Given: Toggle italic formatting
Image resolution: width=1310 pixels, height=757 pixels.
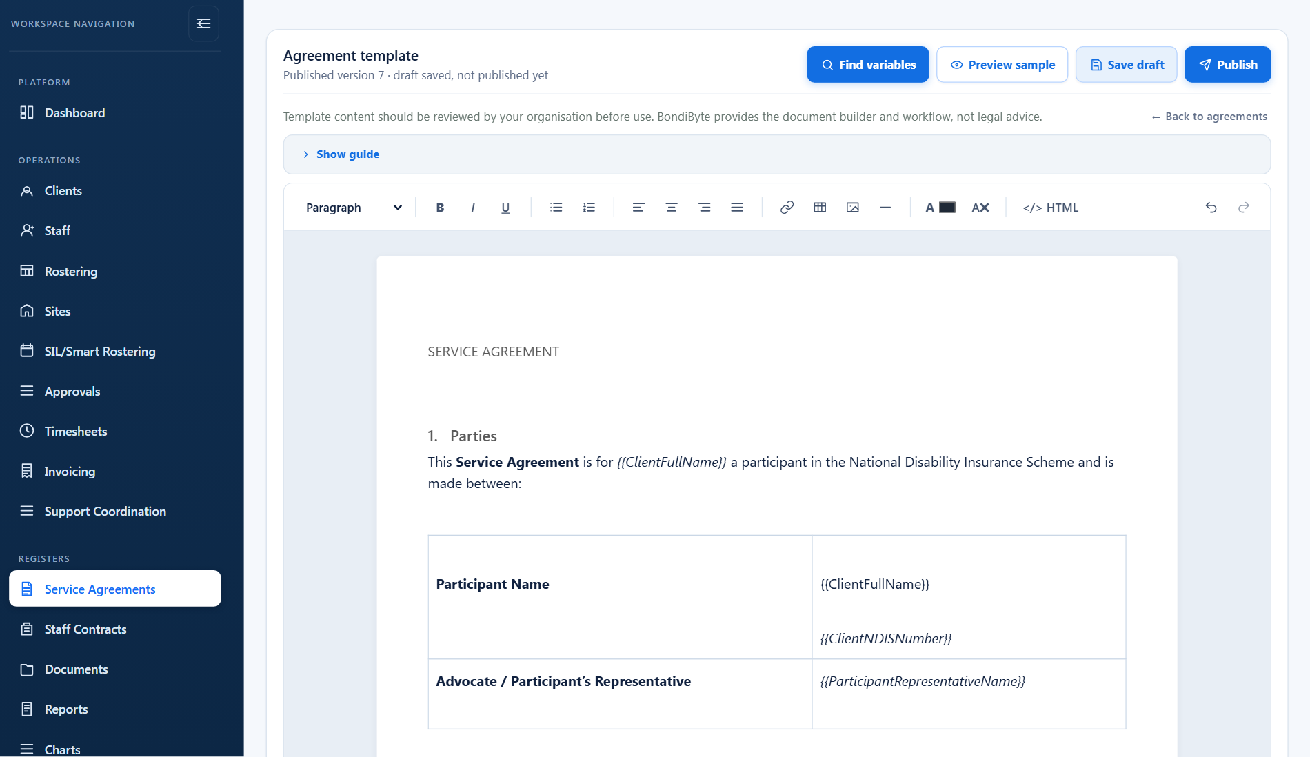Looking at the screenshot, I should point(473,208).
